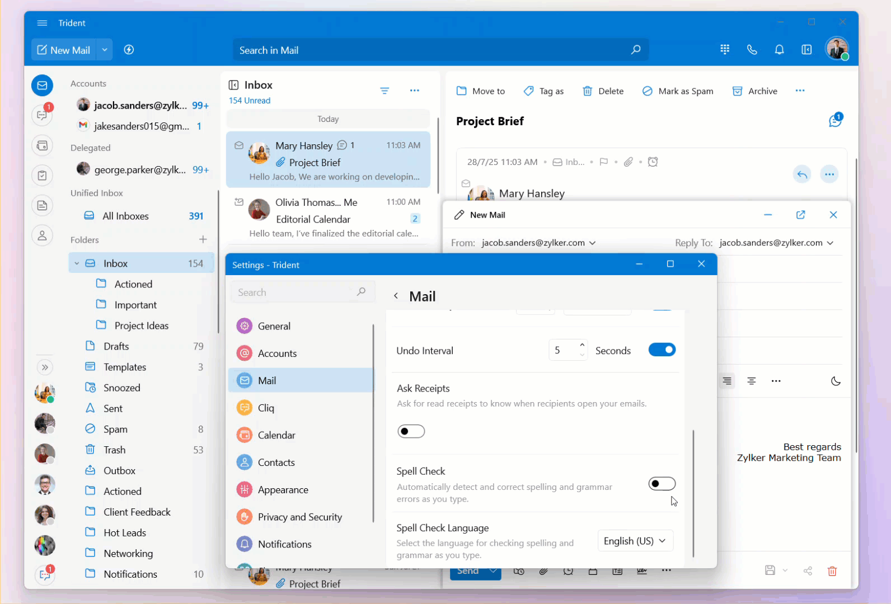The height and width of the screenshot is (604, 891).
Task: Click the add folder plus icon
Action: (x=203, y=239)
